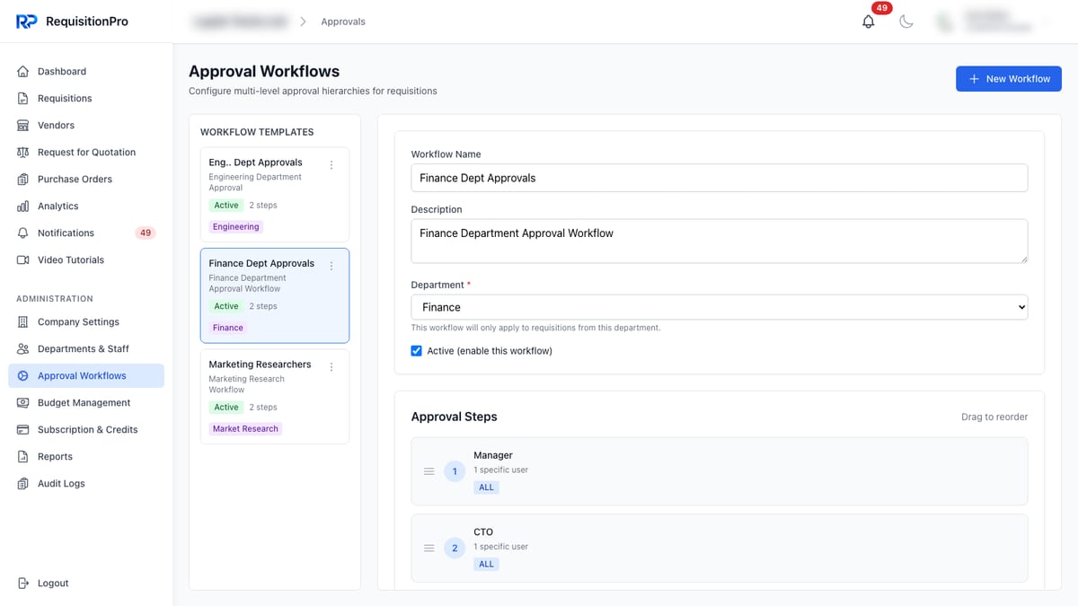The height and width of the screenshot is (606, 1078).
Task: Toggle dark mode moon icon
Action: tap(906, 22)
